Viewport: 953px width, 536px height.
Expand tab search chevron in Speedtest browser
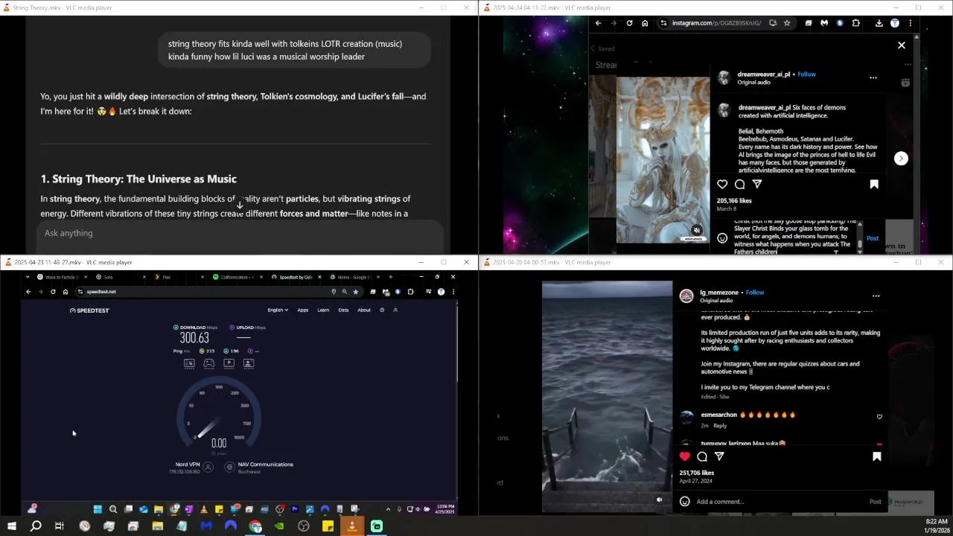(28, 277)
